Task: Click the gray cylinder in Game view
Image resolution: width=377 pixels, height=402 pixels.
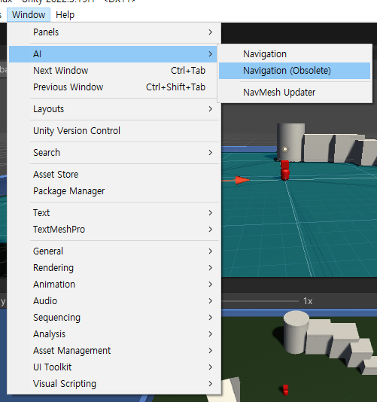Action: click(x=296, y=332)
